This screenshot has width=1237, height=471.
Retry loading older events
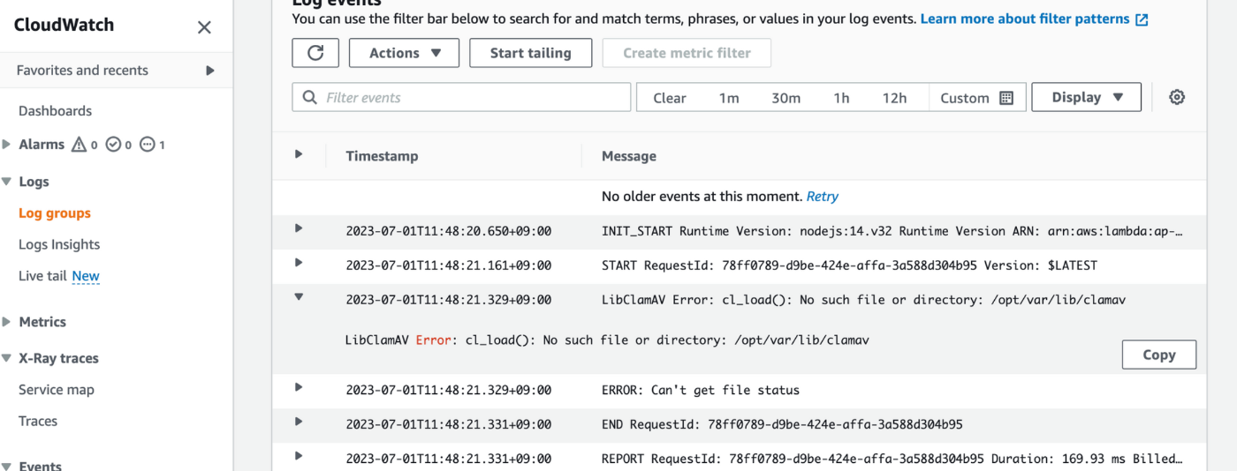click(823, 197)
